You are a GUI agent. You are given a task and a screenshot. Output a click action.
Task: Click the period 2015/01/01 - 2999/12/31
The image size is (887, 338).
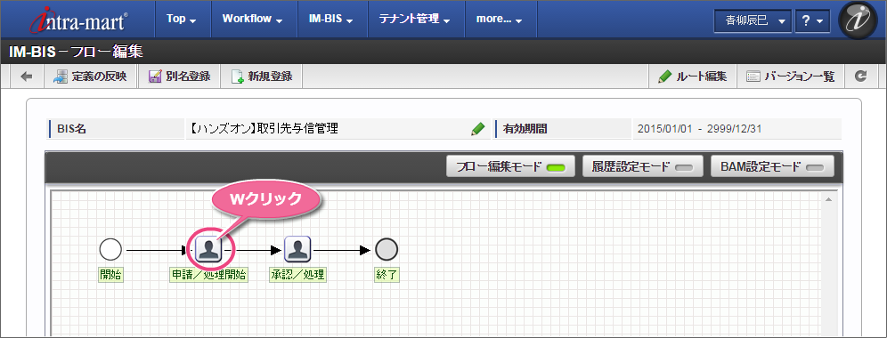point(699,129)
